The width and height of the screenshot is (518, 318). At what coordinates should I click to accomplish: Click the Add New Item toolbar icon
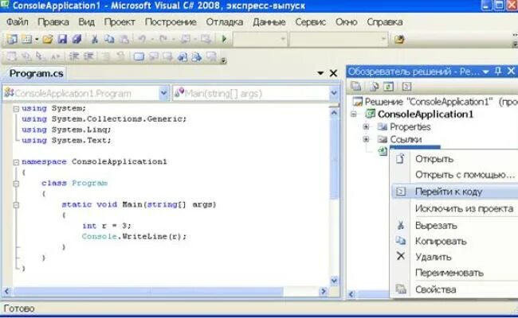tap(26, 39)
